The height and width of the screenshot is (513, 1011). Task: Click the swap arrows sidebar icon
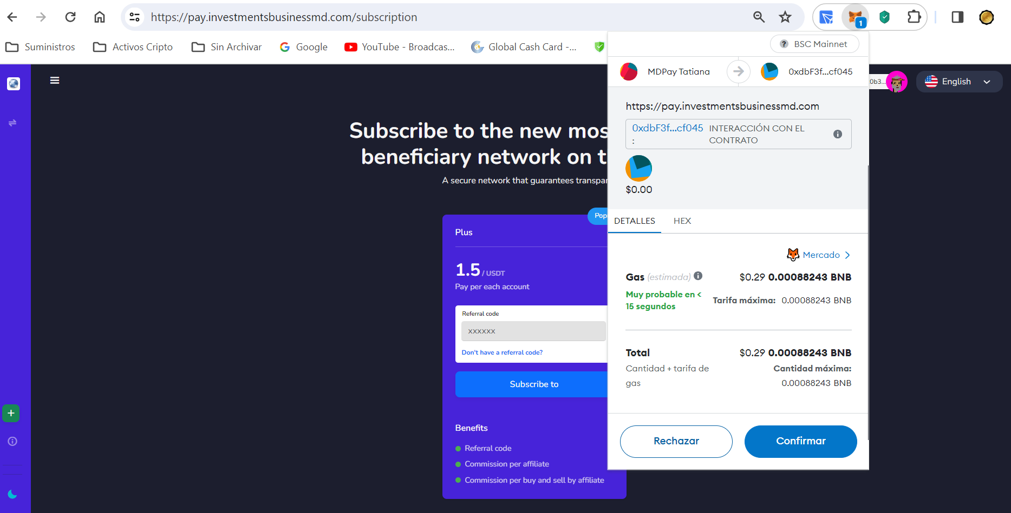(x=12, y=123)
